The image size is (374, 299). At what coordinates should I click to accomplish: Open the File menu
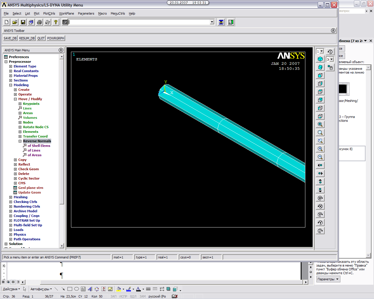point(6,13)
